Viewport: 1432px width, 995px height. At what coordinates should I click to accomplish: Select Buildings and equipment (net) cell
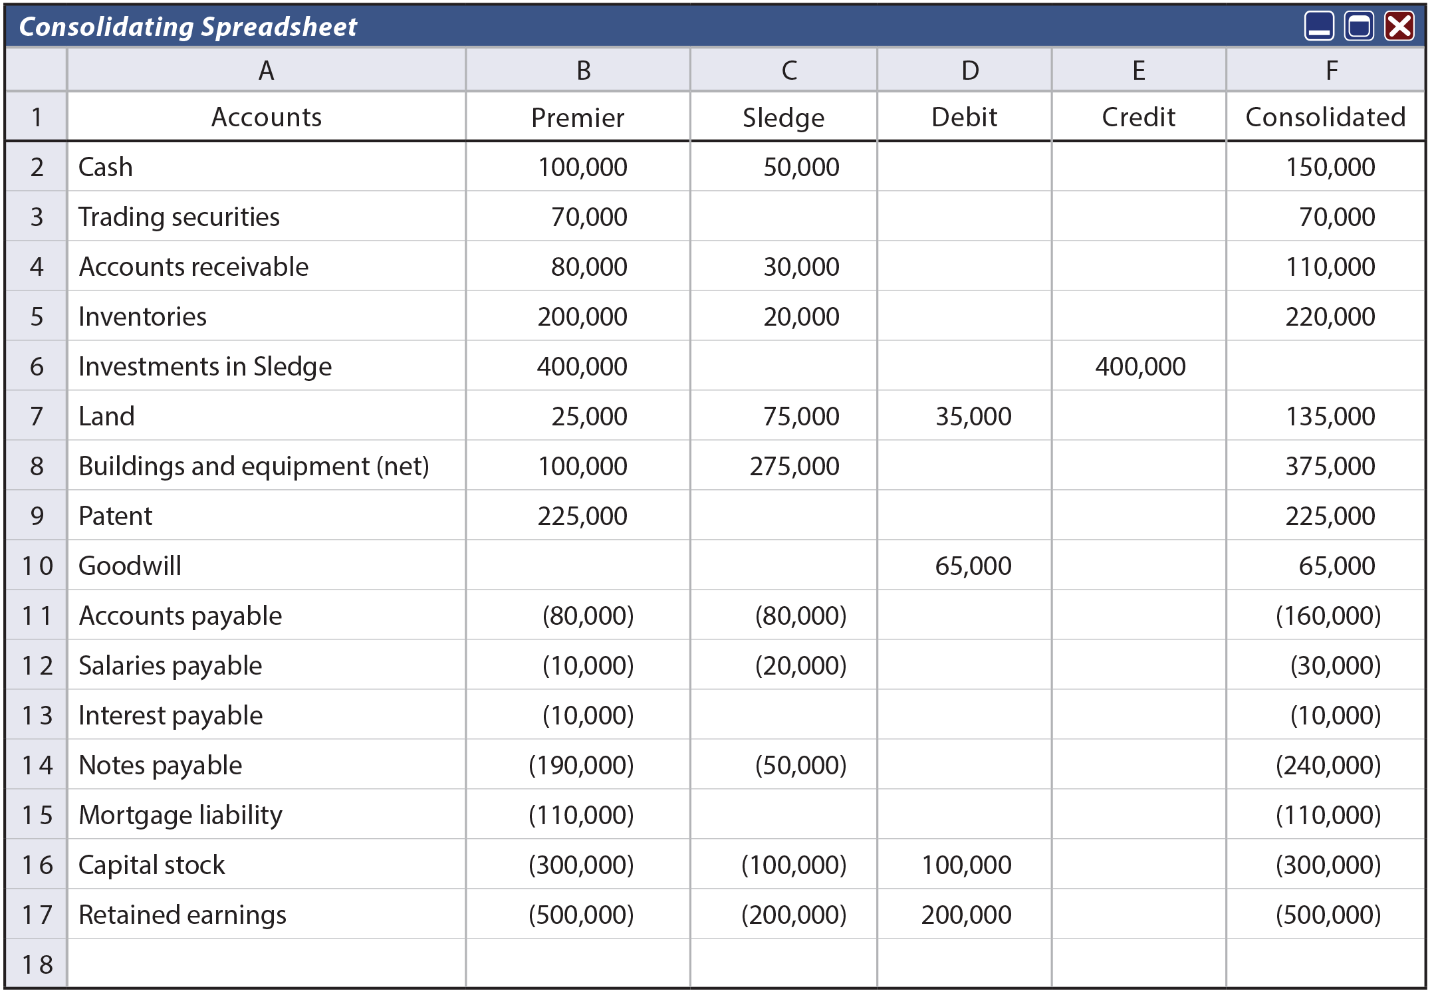tap(266, 465)
